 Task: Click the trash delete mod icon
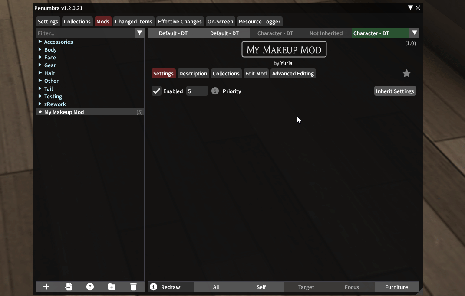point(133,287)
